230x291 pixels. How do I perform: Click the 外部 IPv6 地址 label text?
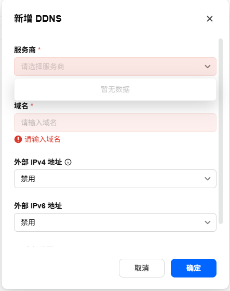[38, 206]
